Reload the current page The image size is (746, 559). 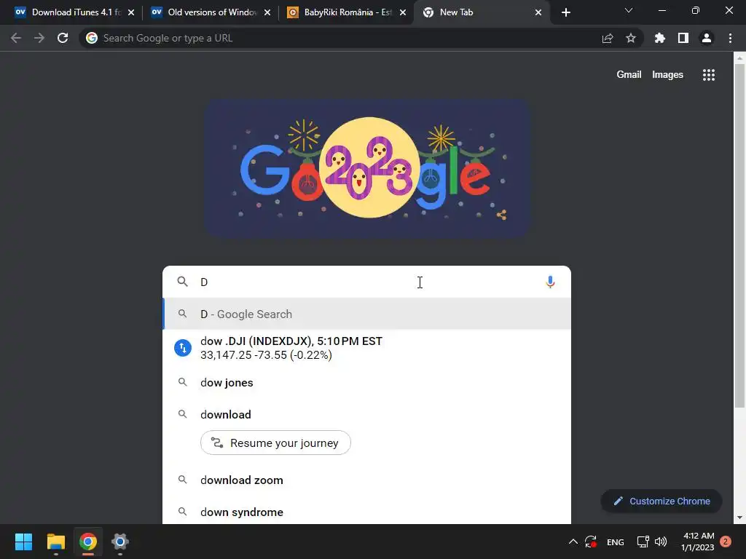click(x=63, y=38)
